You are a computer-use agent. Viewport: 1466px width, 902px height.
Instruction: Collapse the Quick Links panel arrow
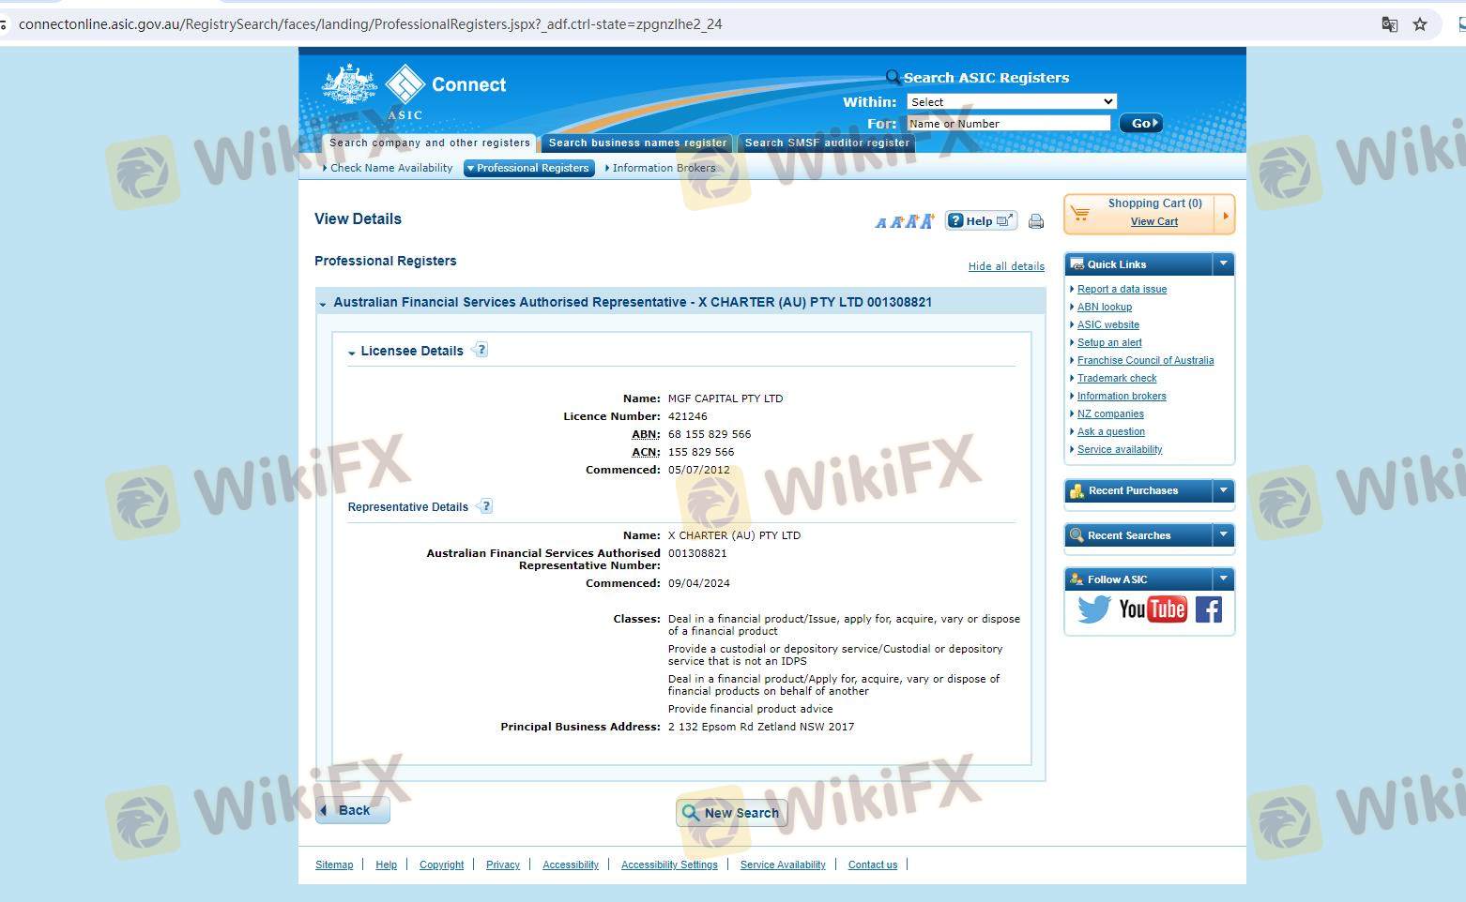[1223, 264]
